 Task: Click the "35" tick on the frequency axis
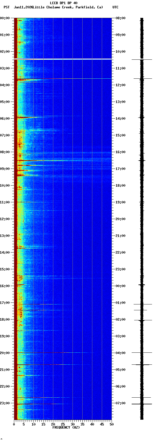pos(82,424)
